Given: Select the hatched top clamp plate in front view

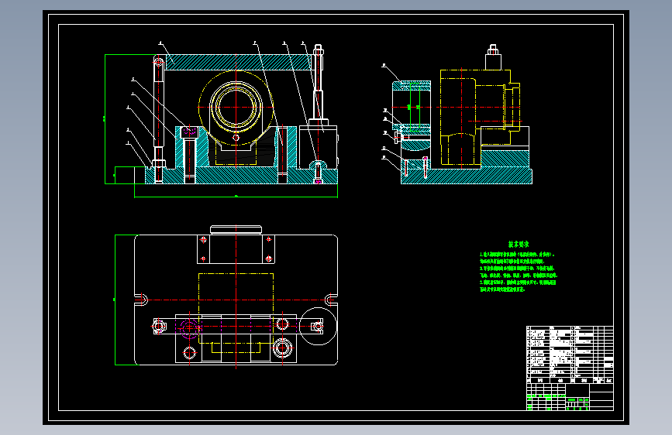Looking at the screenshot, I should point(238,62).
